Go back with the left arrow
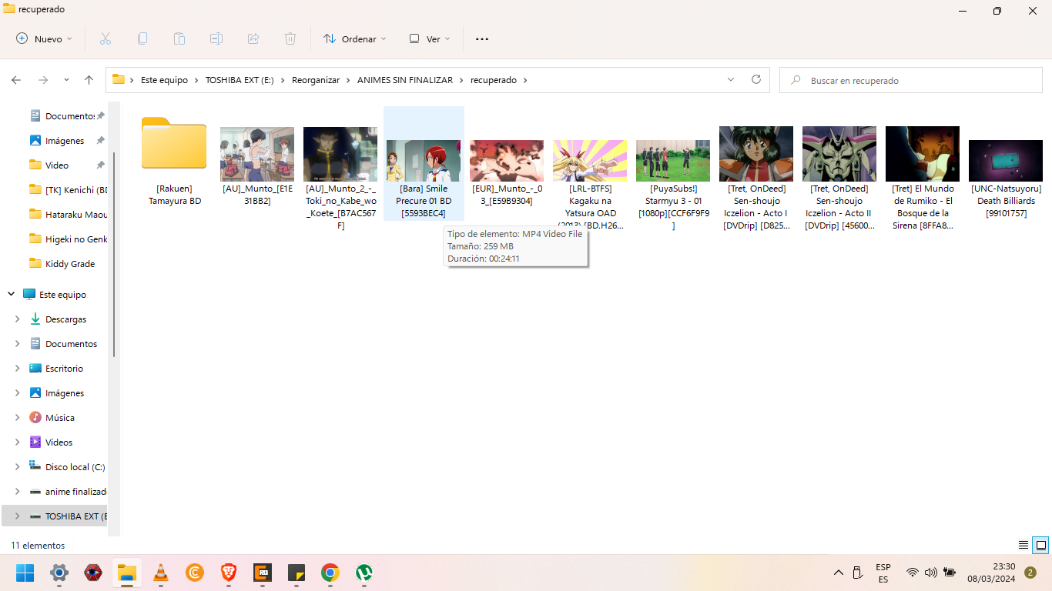Viewport: 1052px width, 591px height. click(16, 80)
